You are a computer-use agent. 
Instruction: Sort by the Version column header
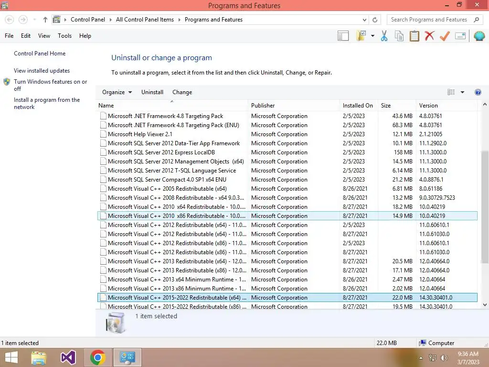(446, 106)
